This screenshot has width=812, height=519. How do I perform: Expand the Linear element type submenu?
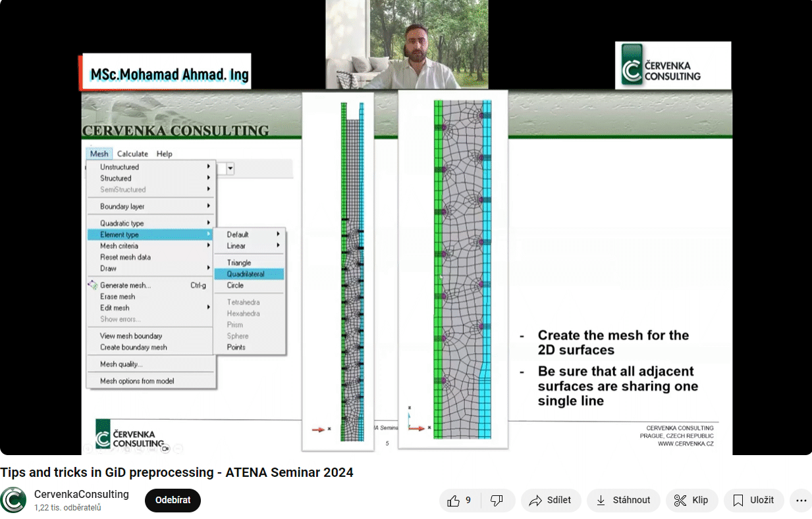[x=250, y=246]
